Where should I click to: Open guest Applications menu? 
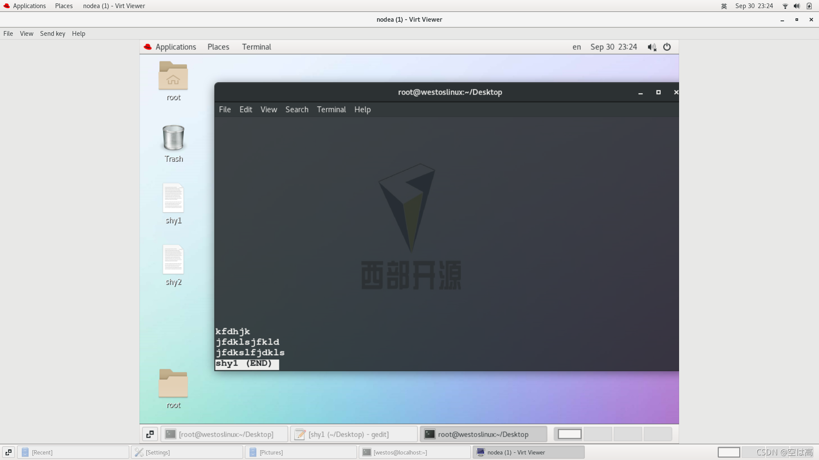coord(176,47)
